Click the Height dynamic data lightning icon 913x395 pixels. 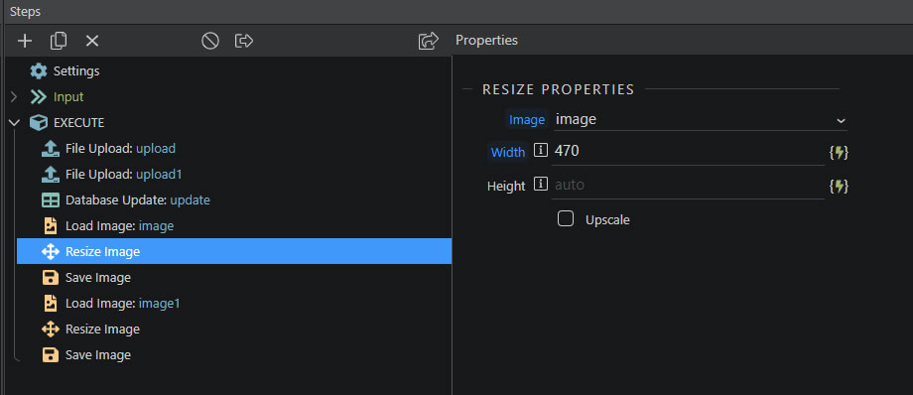pos(839,187)
